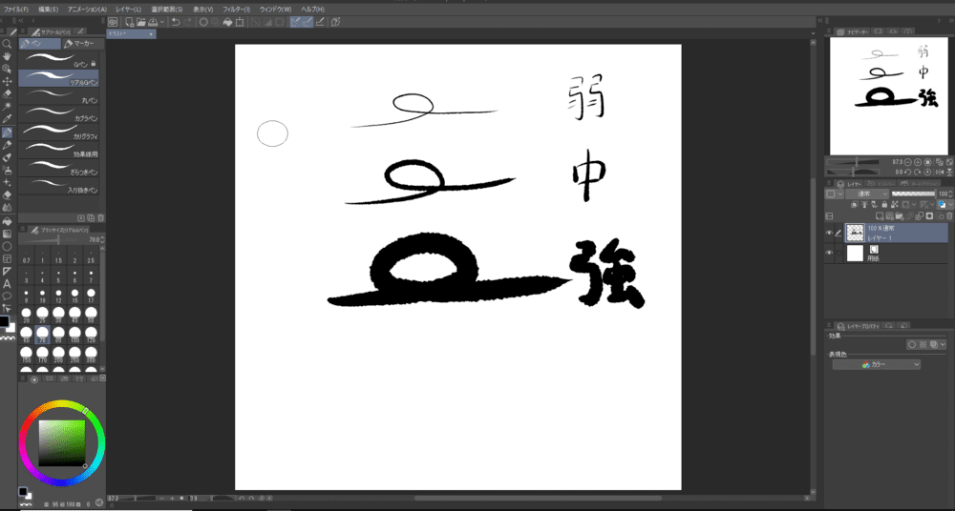Toggle border effect circle in Layer Property

point(912,344)
